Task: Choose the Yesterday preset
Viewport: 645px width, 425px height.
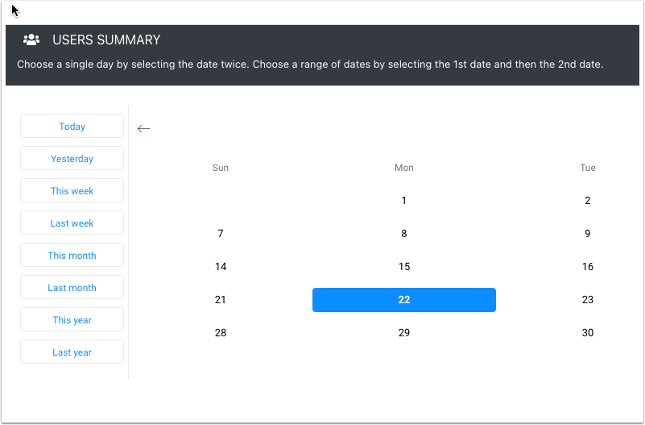Action: (x=72, y=159)
